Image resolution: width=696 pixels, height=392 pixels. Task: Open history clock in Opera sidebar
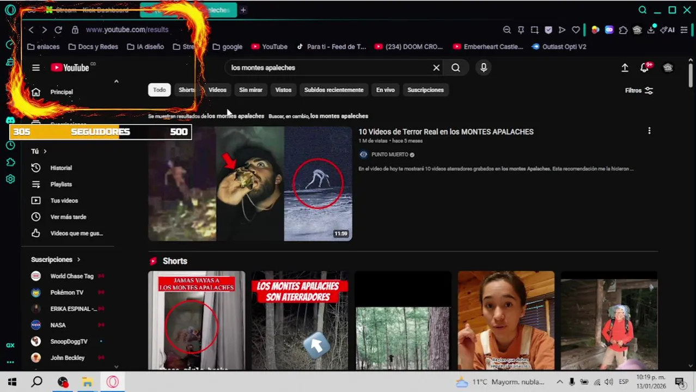10,145
